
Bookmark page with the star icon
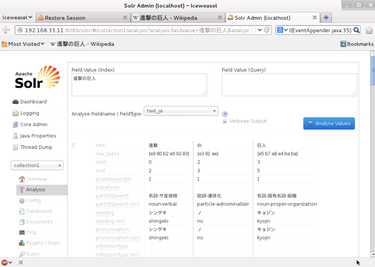(254, 30)
